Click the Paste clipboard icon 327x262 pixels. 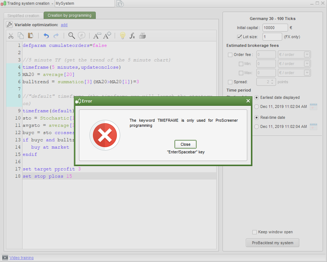(x=31, y=36)
